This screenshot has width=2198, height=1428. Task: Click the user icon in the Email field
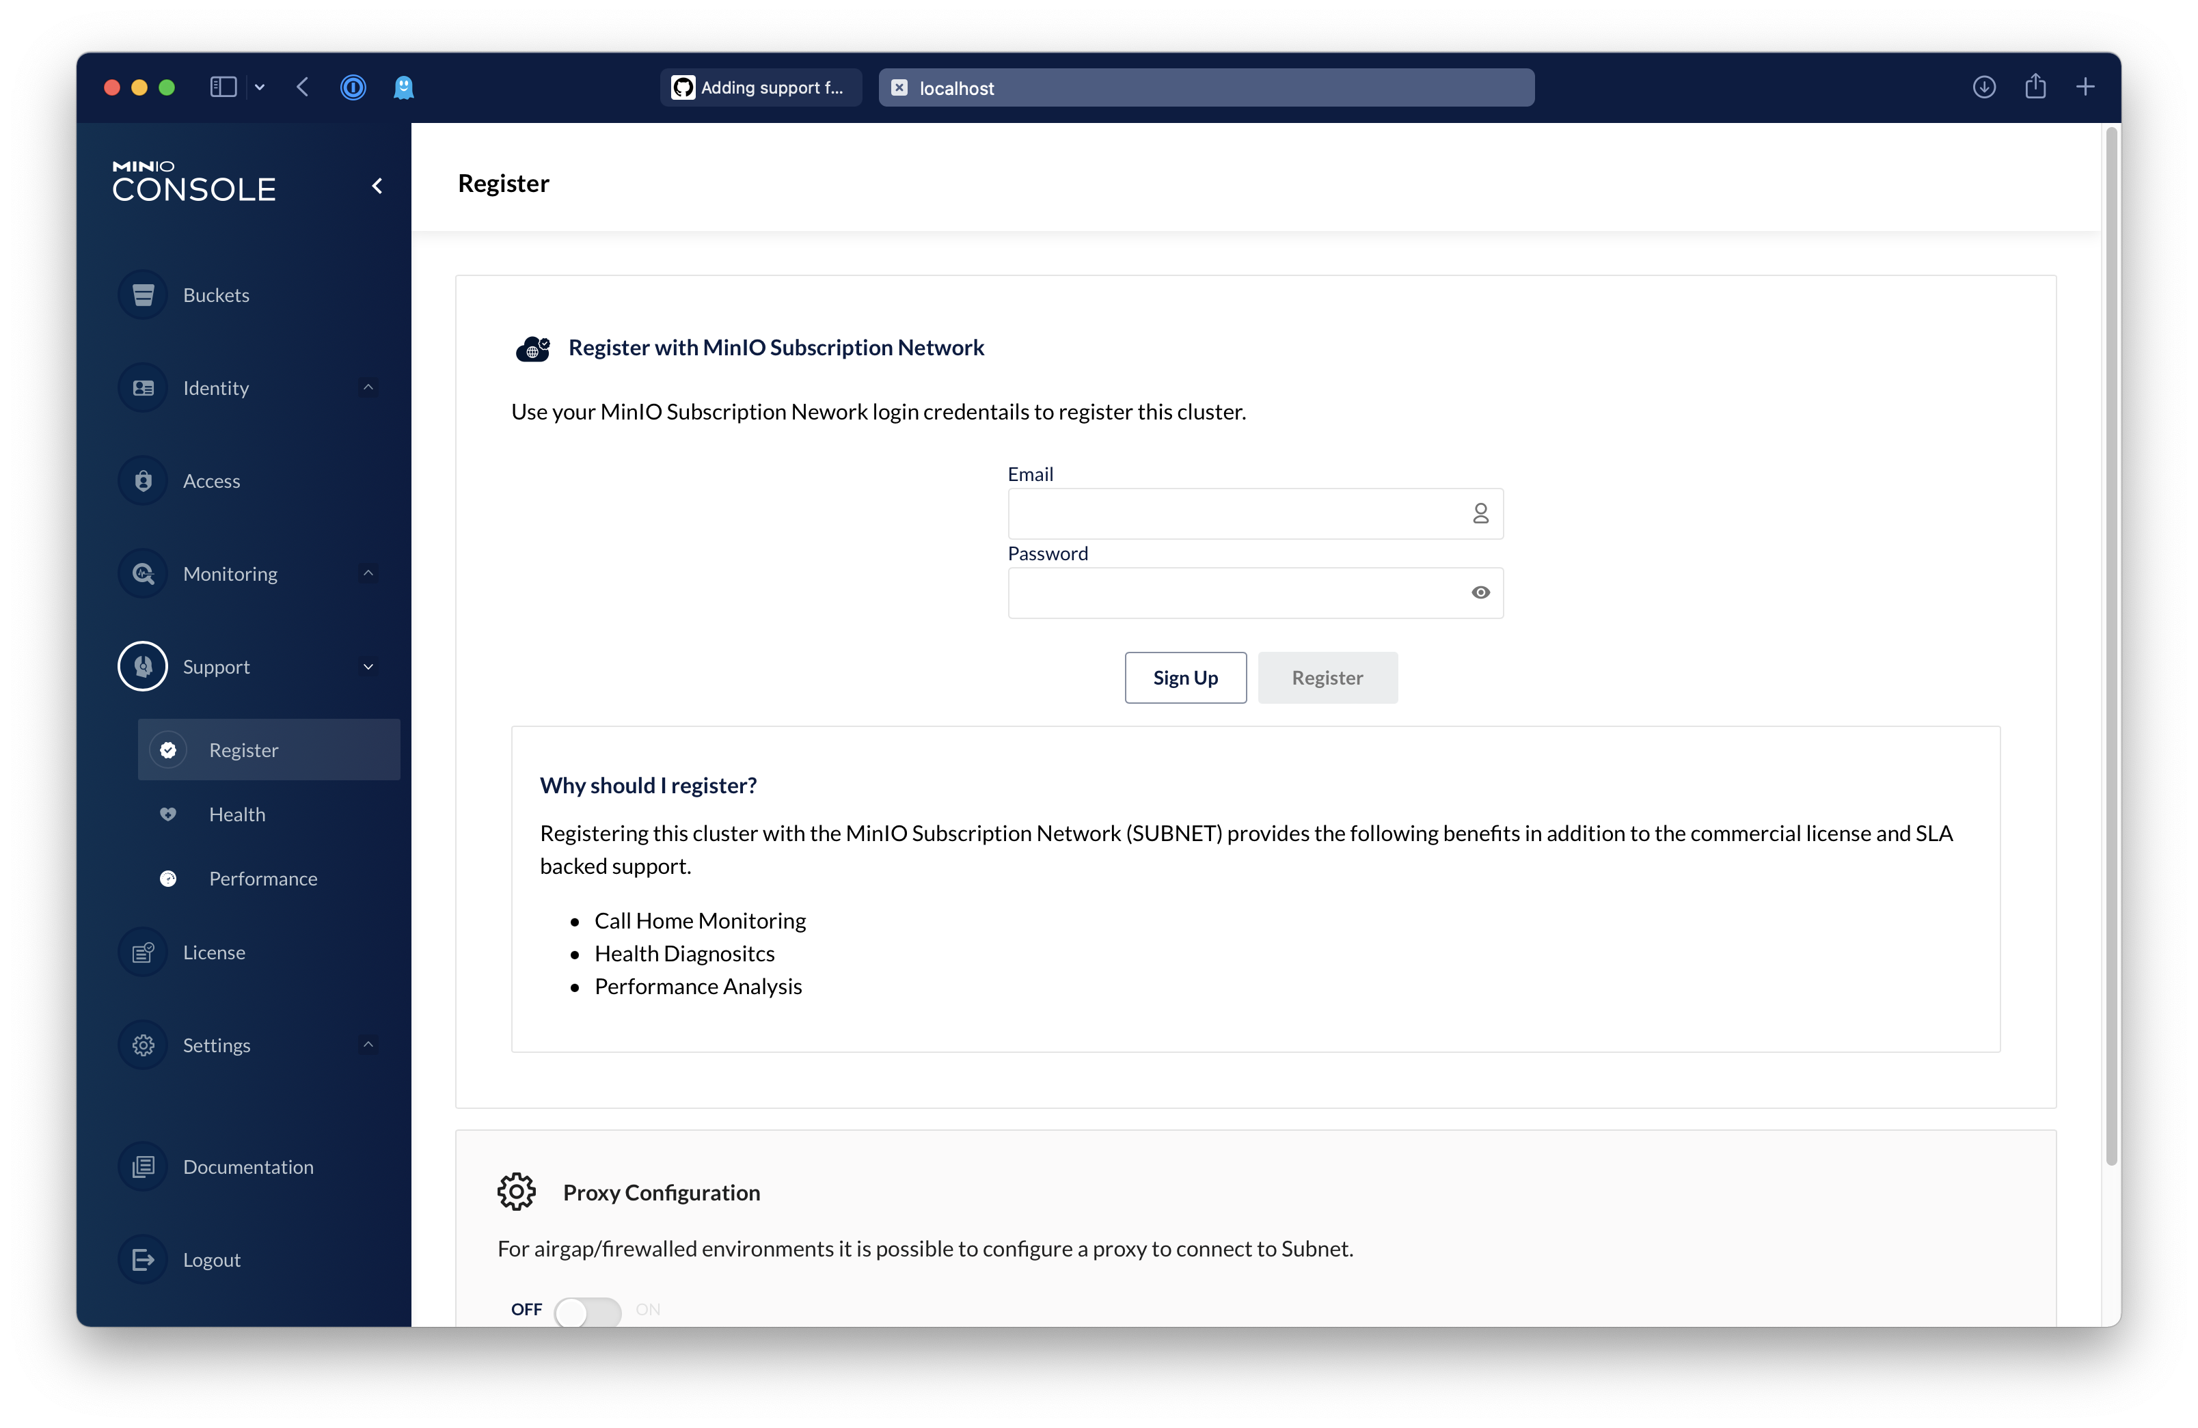click(1480, 513)
